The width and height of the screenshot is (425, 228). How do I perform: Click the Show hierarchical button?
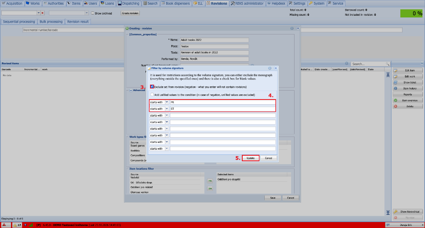pyautogui.click(x=408, y=212)
